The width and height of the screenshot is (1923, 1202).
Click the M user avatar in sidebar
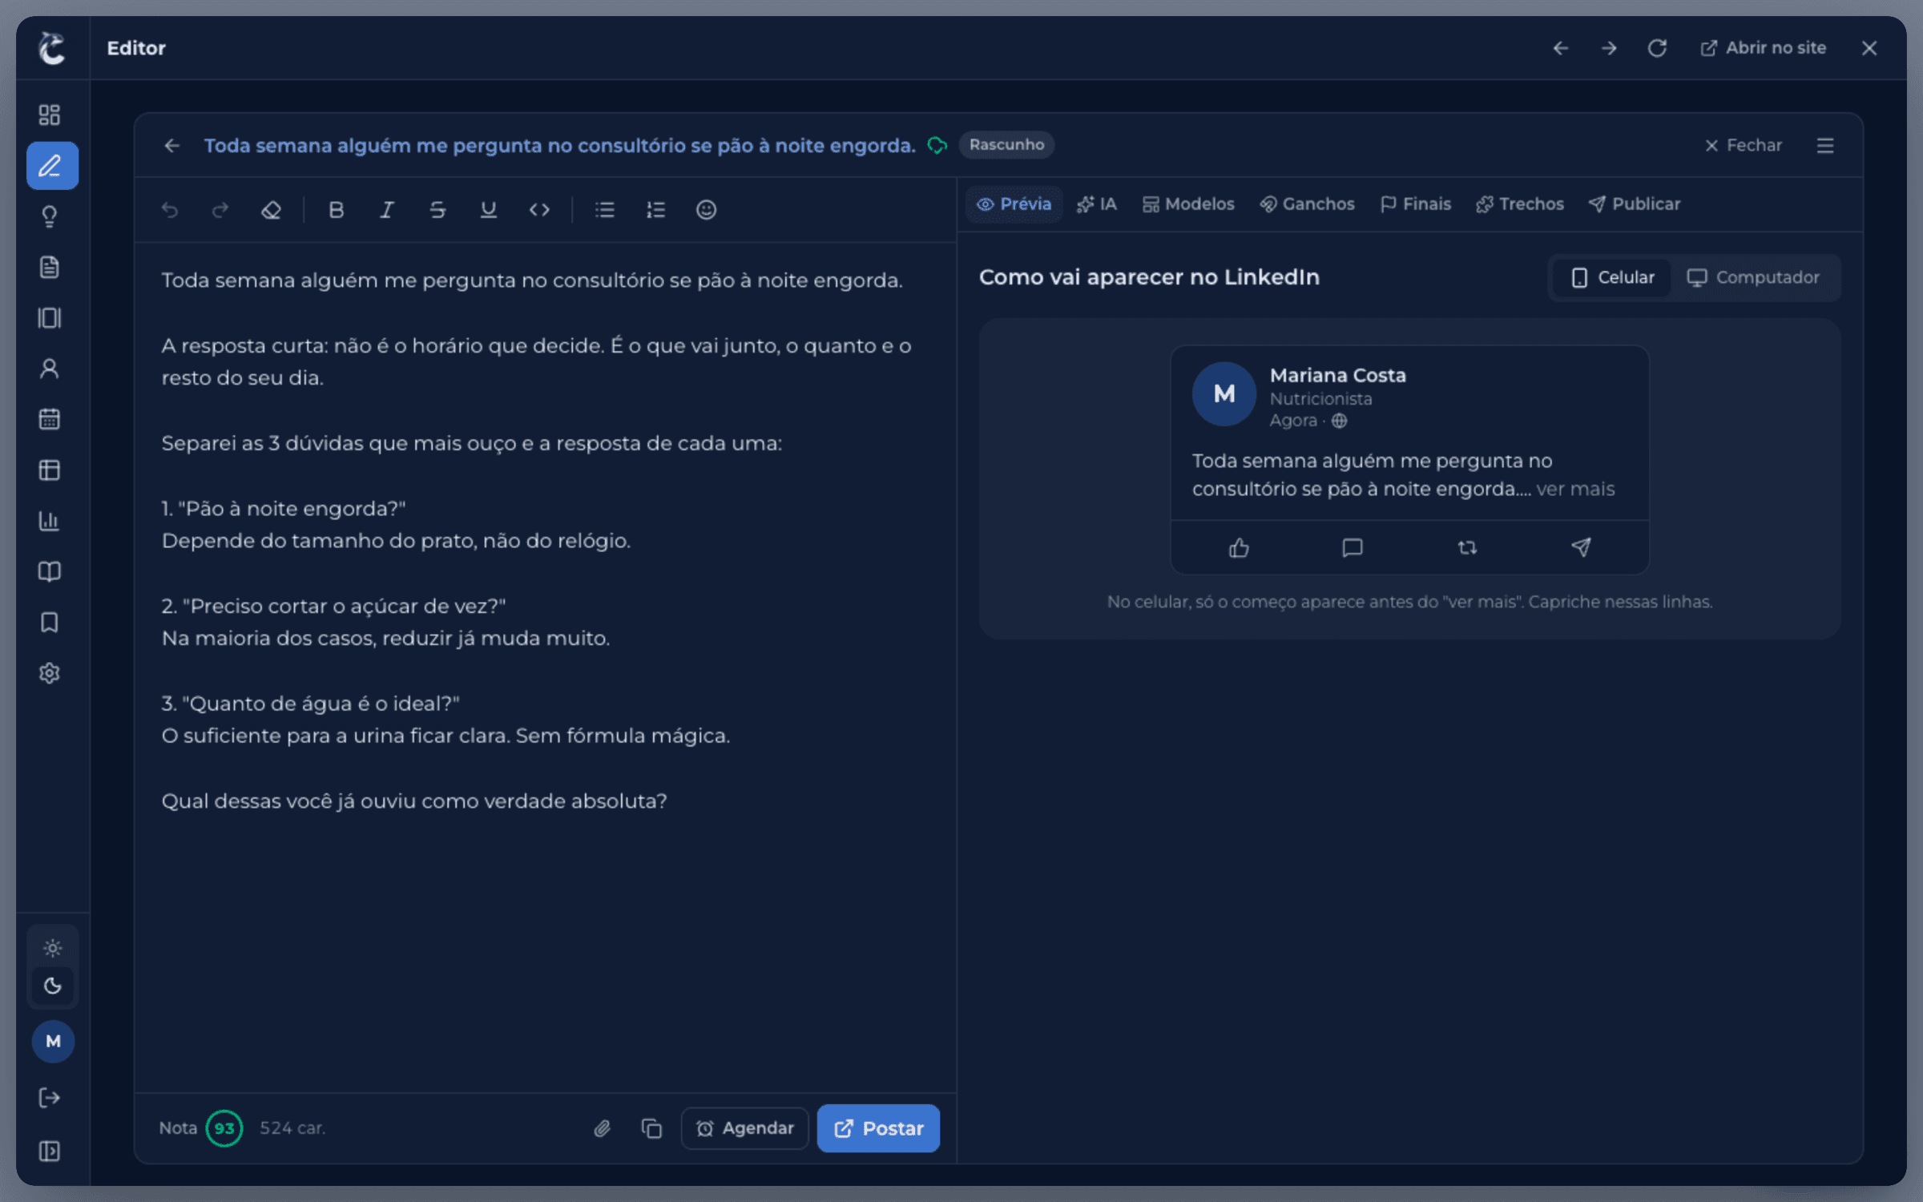tap(53, 1041)
